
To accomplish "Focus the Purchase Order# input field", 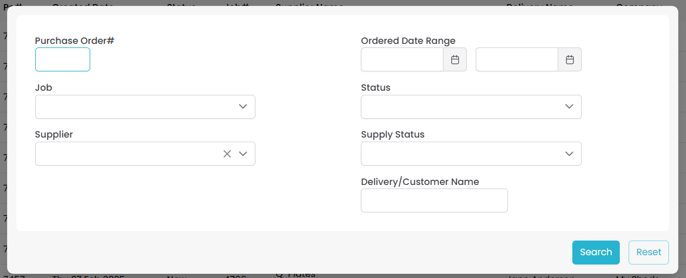I will [63, 60].
